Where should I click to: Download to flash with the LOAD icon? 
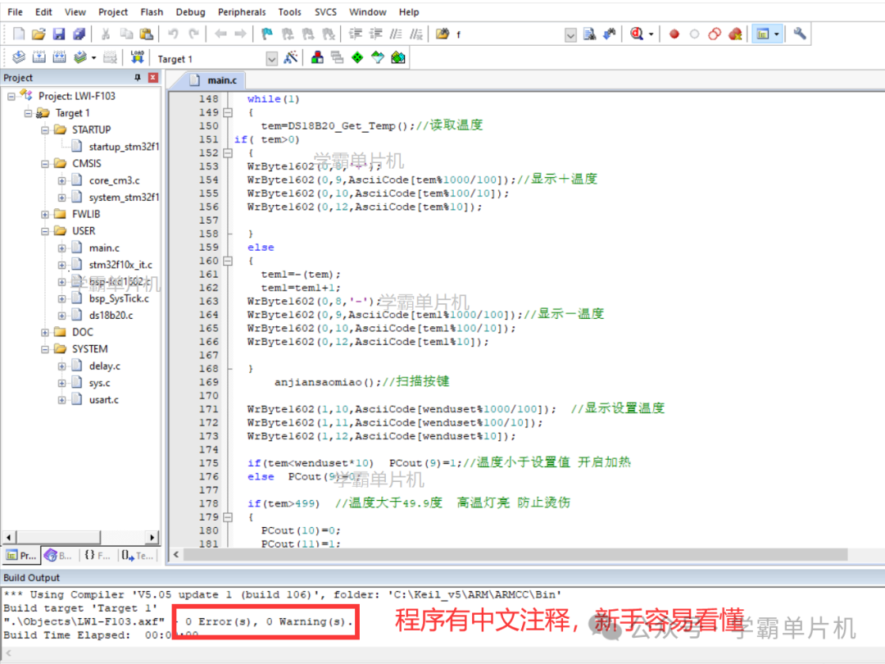(137, 57)
